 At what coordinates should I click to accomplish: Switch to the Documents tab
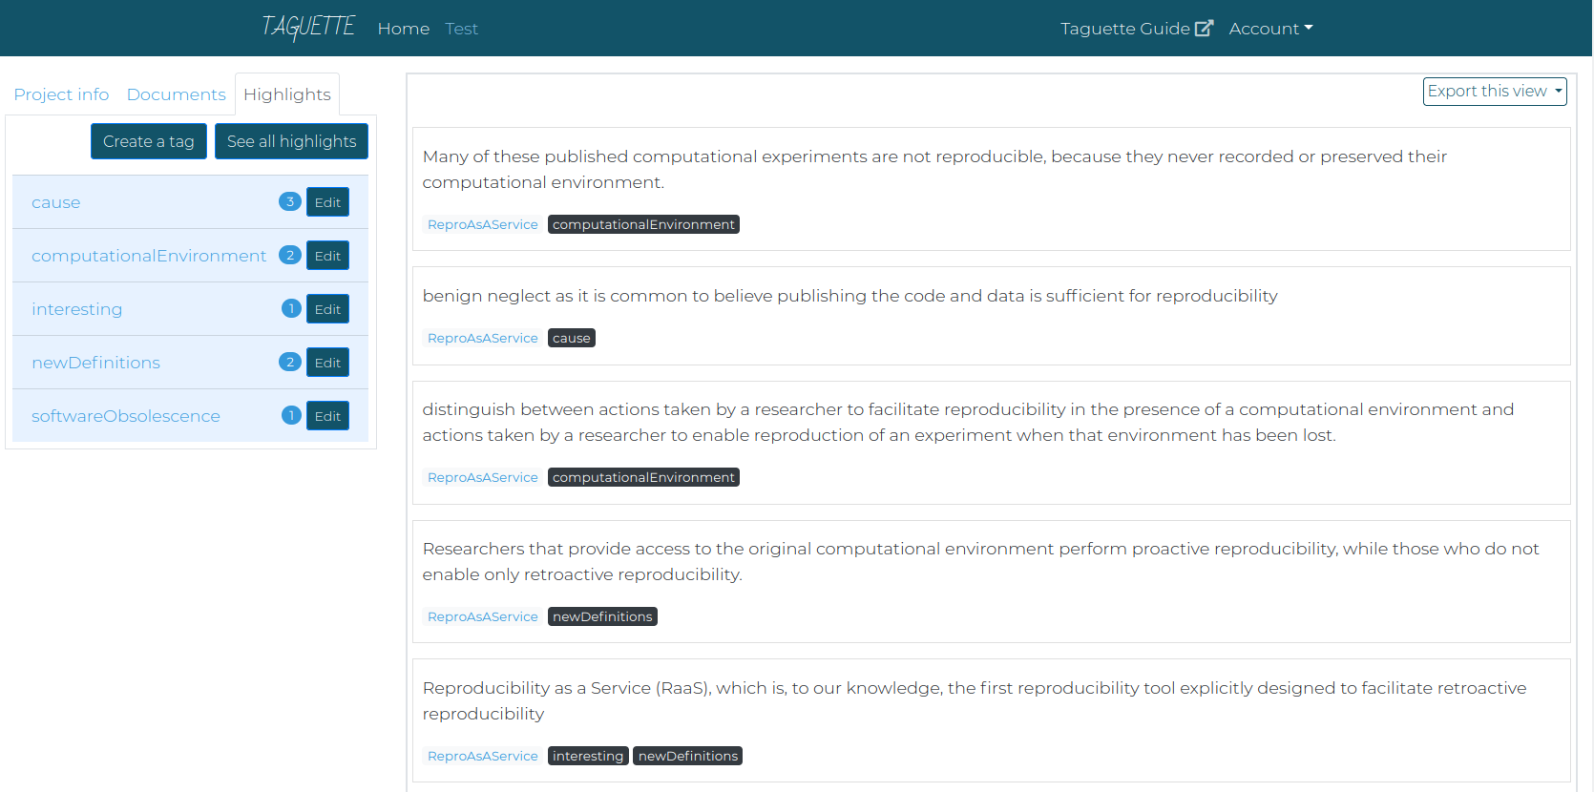click(177, 94)
